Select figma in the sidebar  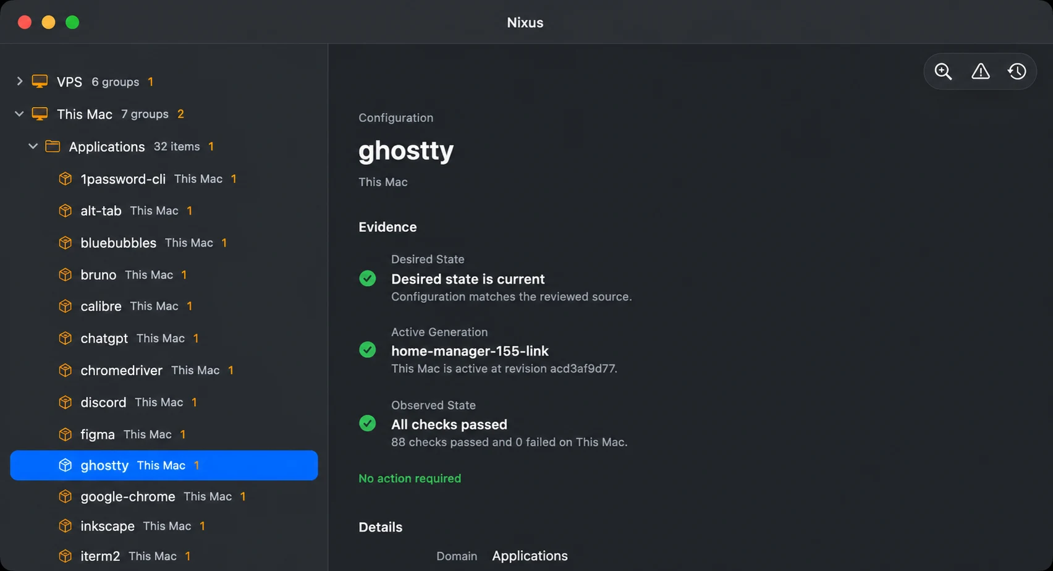164,434
